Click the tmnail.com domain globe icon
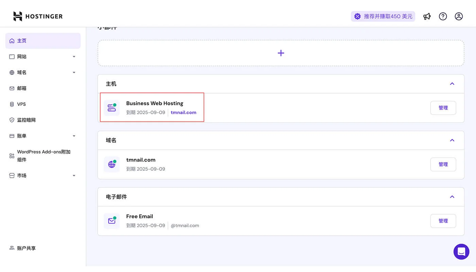 pos(112,164)
